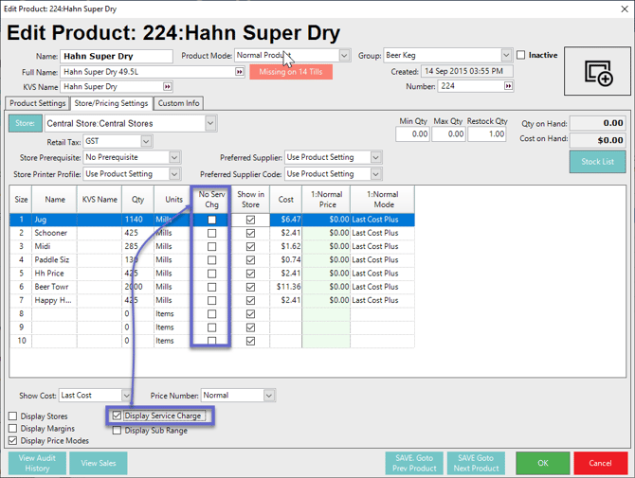Click the add product image icon
This screenshot has height=478, width=635.
[x=598, y=72]
